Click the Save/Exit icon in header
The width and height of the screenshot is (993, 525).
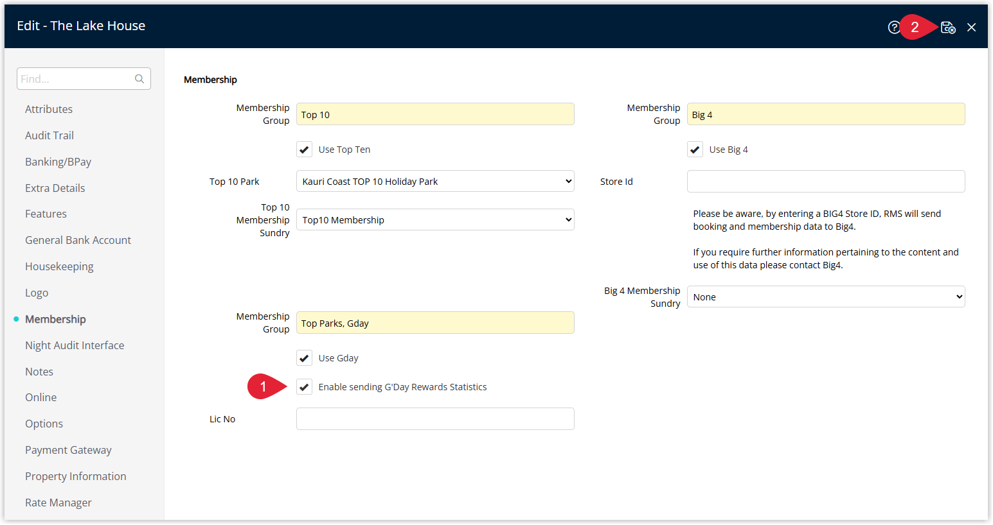(948, 27)
